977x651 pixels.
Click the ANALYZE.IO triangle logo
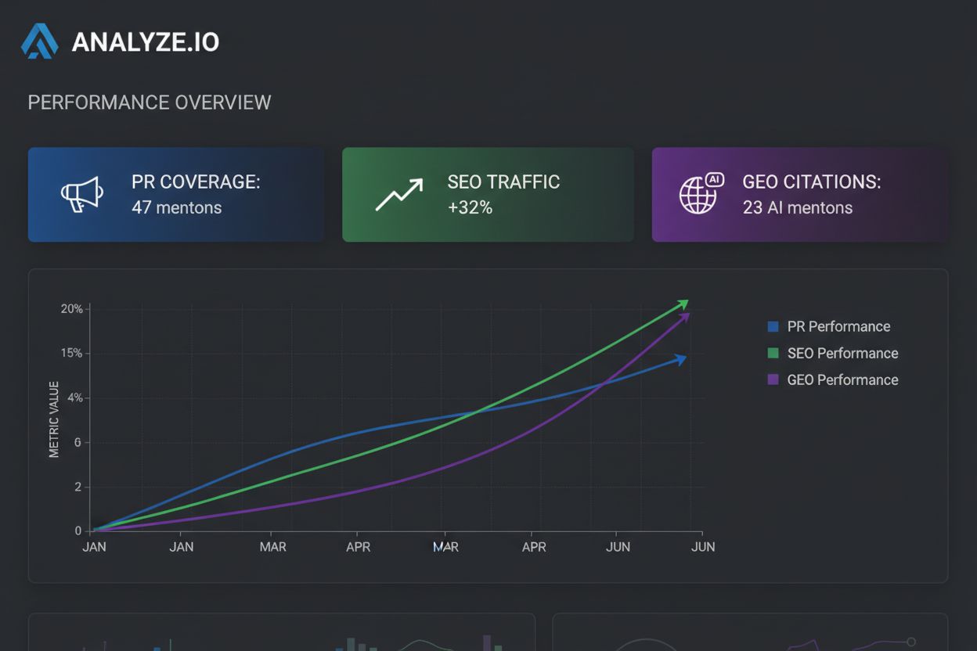coord(41,41)
